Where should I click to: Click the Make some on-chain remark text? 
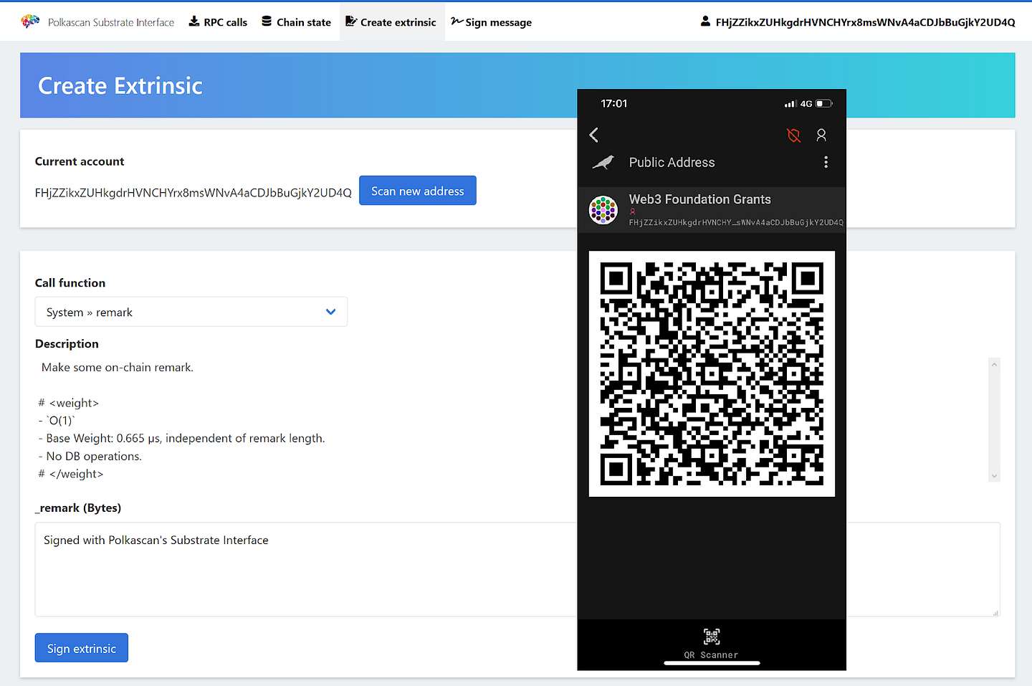(118, 367)
